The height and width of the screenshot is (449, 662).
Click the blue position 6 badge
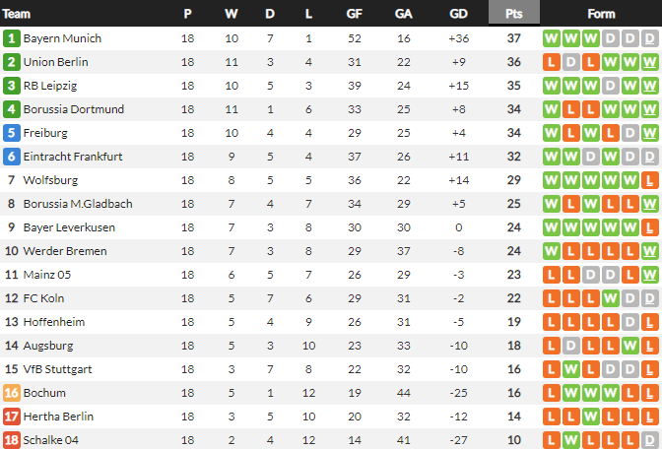(12, 157)
